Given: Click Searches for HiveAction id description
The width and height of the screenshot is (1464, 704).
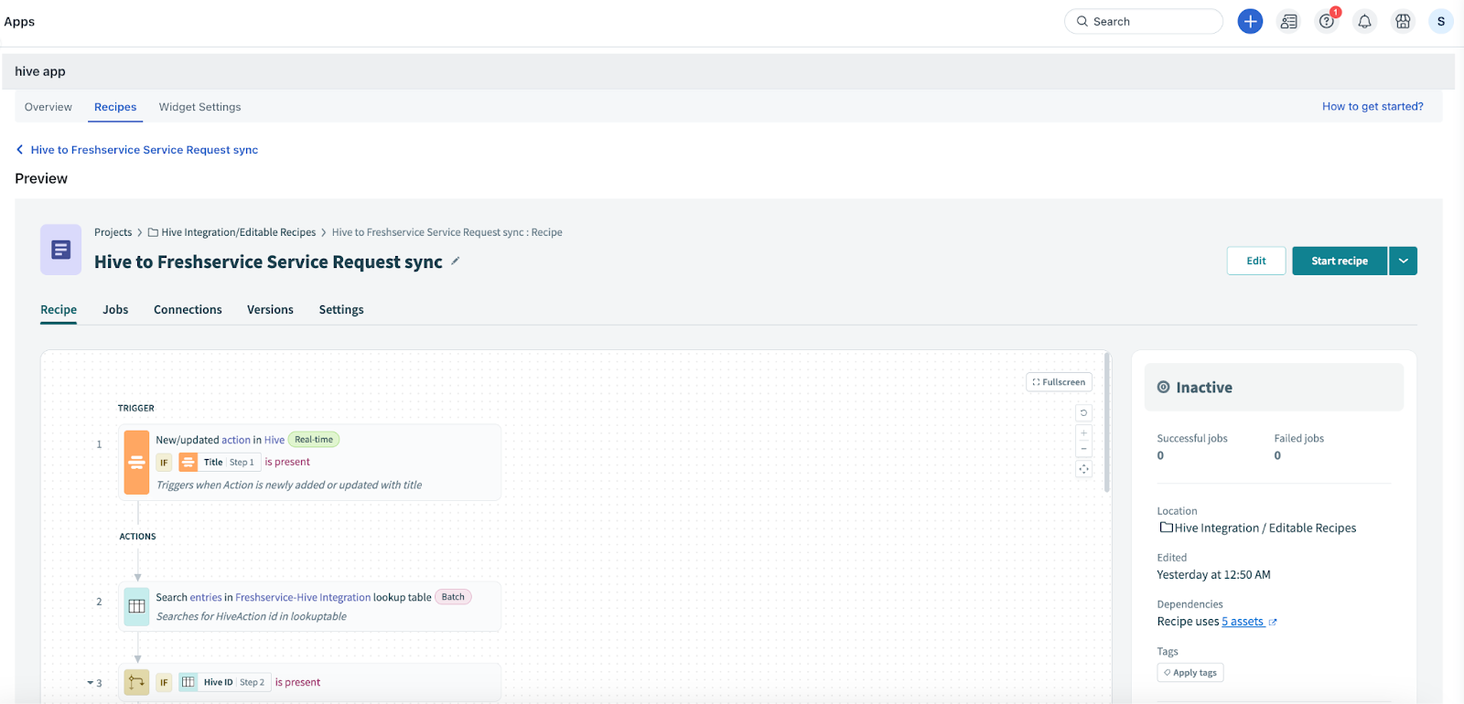Looking at the screenshot, I should coord(252,617).
